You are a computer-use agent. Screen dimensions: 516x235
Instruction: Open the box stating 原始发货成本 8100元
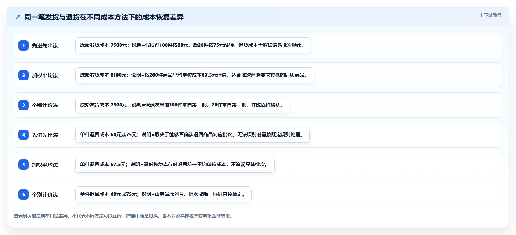pyautogui.click(x=194, y=75)
